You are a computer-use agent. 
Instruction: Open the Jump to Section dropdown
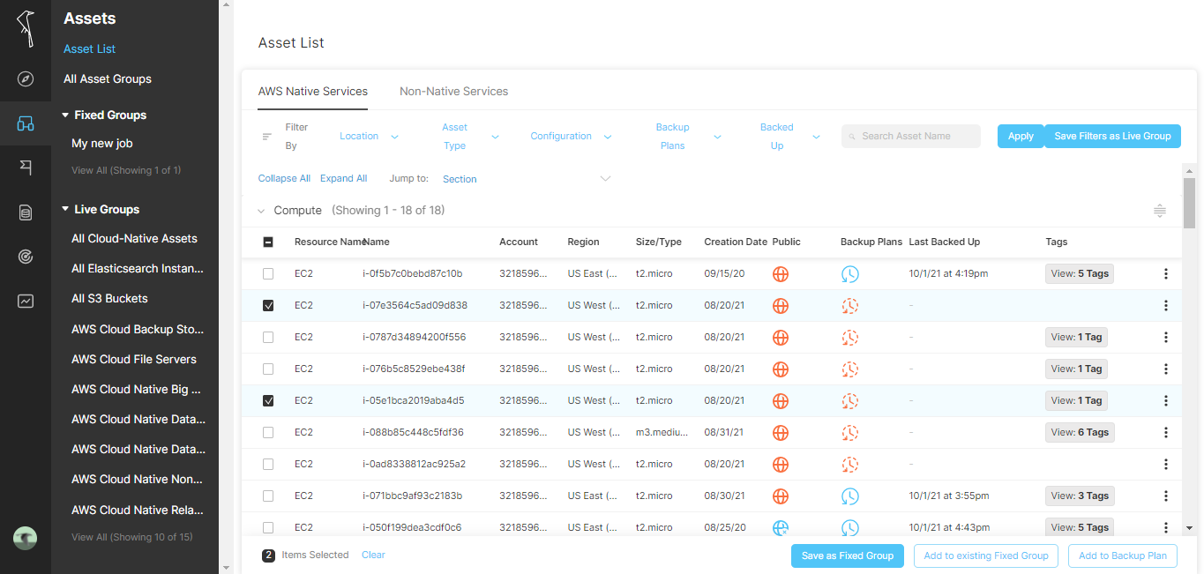(527, 179)
